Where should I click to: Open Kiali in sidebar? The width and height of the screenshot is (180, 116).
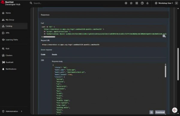[14, 49]
